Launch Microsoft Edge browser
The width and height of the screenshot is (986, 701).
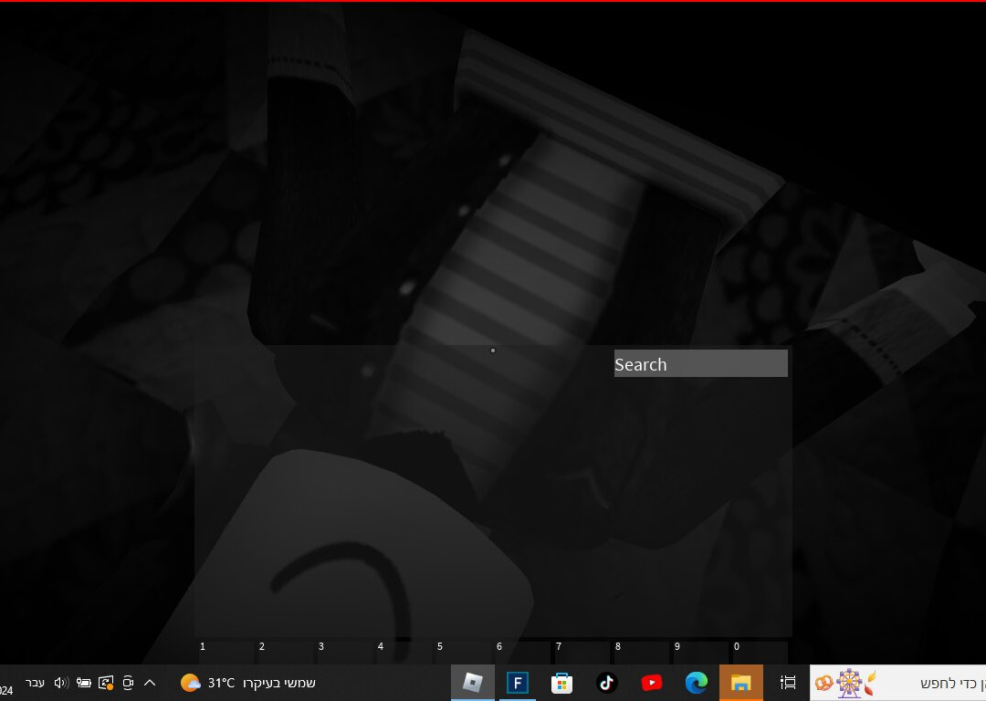697,683
